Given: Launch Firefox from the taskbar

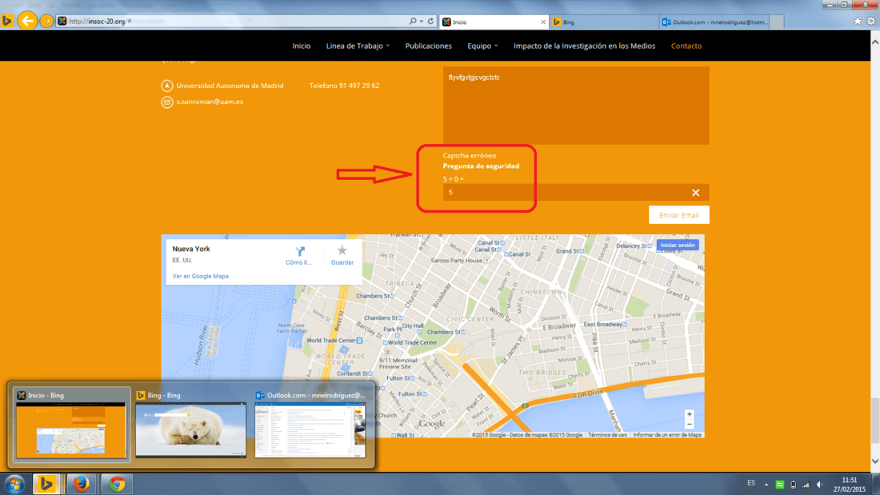Looking at the screenshot, I should click(x=82, y=484).
